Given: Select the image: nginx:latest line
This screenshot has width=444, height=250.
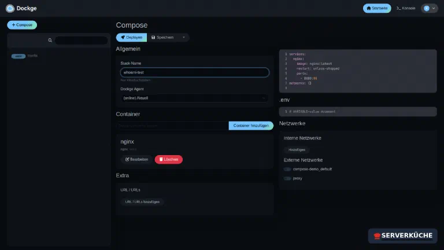Looking at the screenshot, I should pyautogui.click(x=314, y=64).
